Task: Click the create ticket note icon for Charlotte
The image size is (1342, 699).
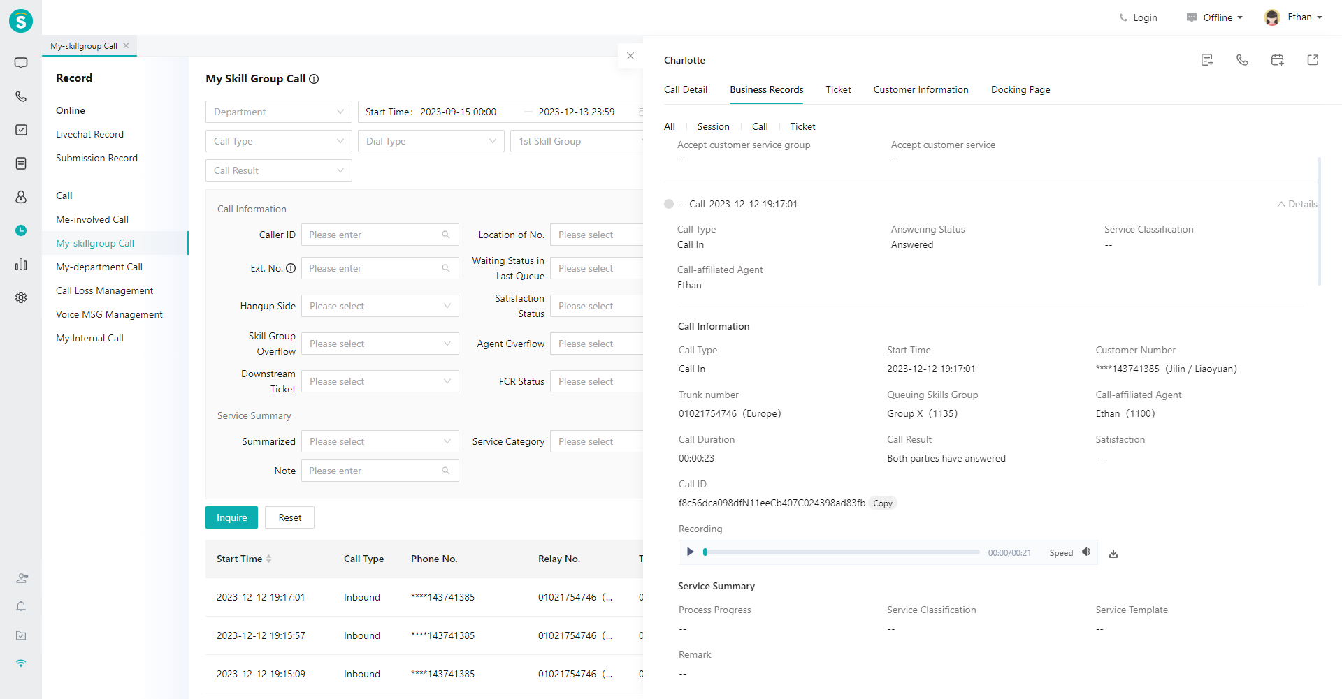Action: 1207,60
